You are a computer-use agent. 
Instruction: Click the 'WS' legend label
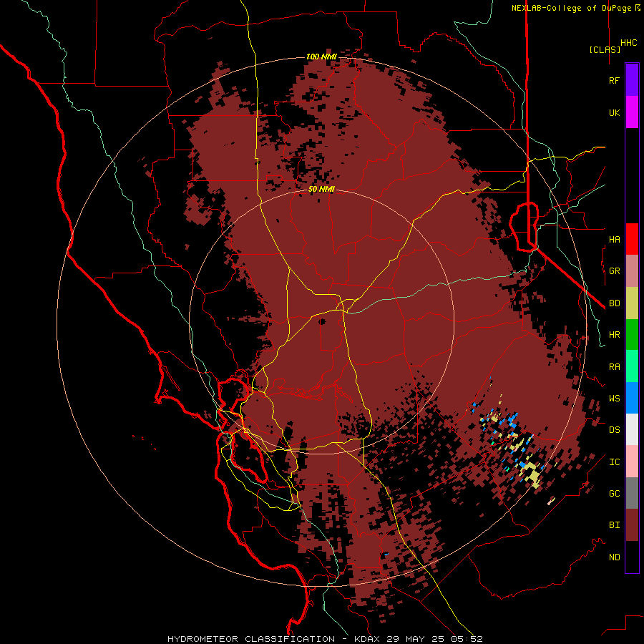(615, 399)
